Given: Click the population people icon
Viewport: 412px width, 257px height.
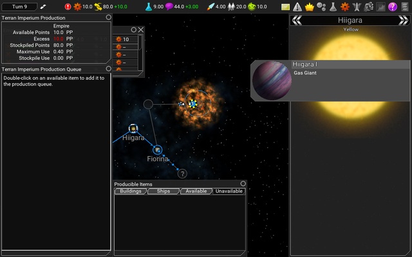Looking at the screenshot, I should click(x=231, y=6).
